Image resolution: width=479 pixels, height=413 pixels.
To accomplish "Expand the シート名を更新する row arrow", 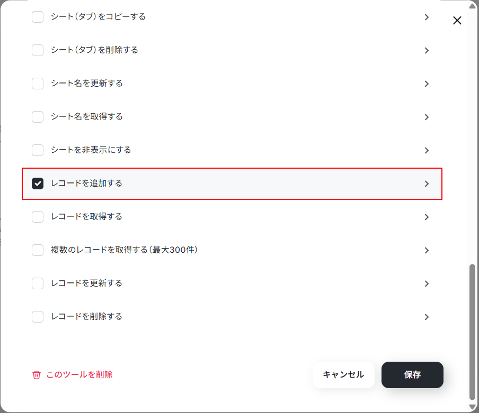I will [x=427, y=84].
